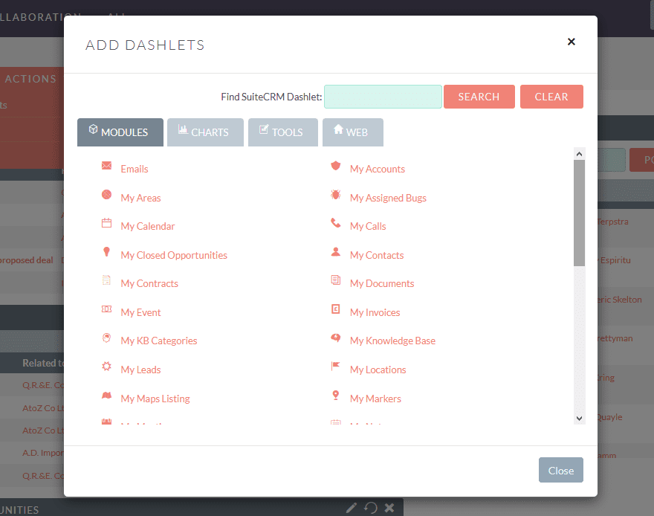Click the lightbulb icon beside My Closed Opportunities

[x=107, y=251]
